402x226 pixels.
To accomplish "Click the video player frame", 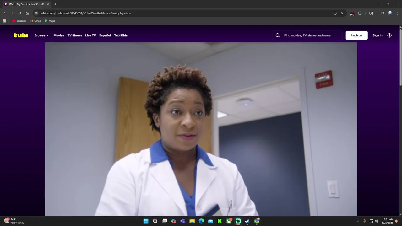I will click(201, 129).
